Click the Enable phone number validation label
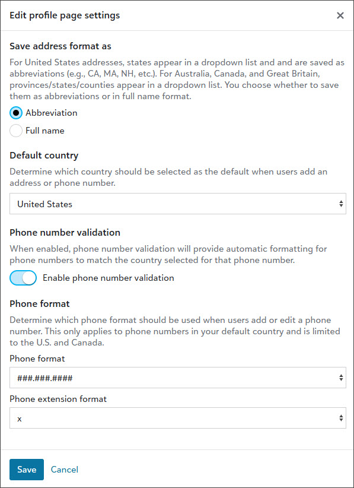Screen dimensions: 354x488 (108, 277)
